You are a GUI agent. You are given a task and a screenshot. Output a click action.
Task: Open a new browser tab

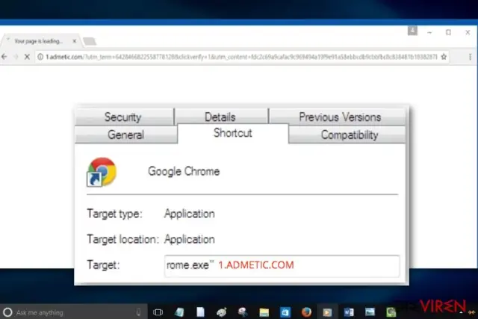click(x=90, y=41)
